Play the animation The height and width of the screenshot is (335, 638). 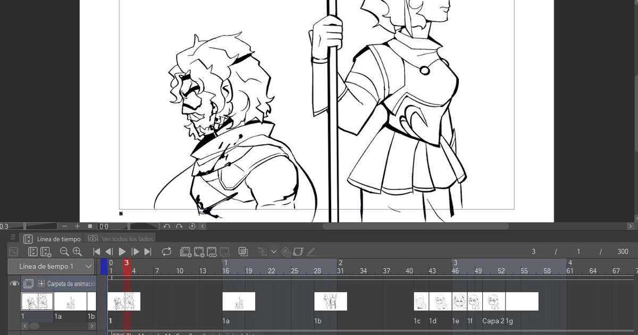tap(122, 252)
